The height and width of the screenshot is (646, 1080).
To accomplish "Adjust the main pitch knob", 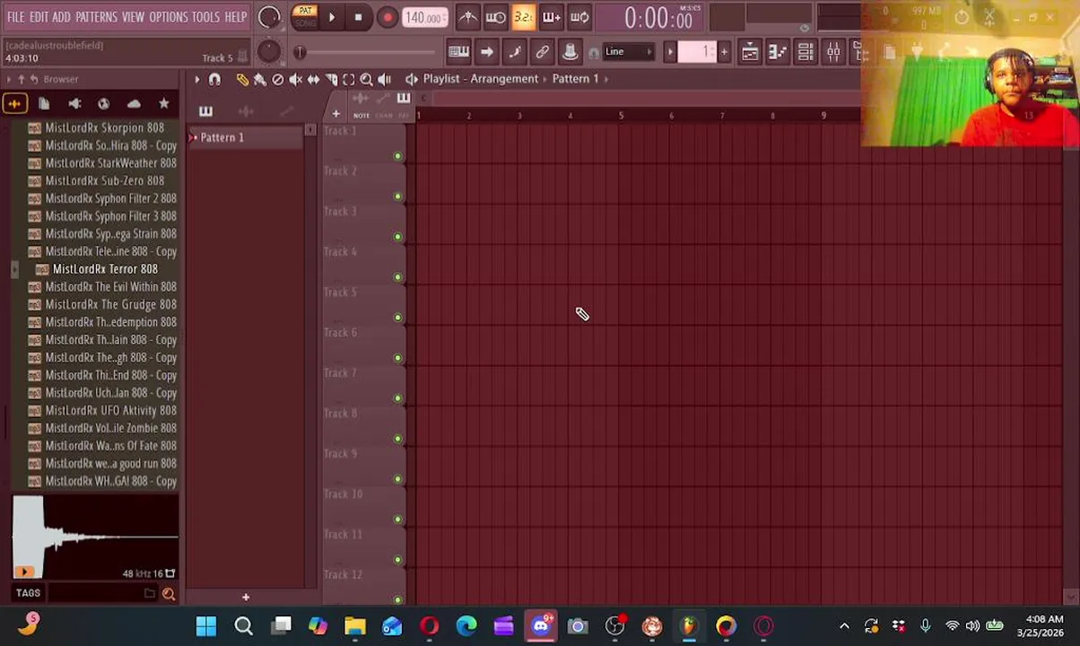I will click(x=268, y=51).
